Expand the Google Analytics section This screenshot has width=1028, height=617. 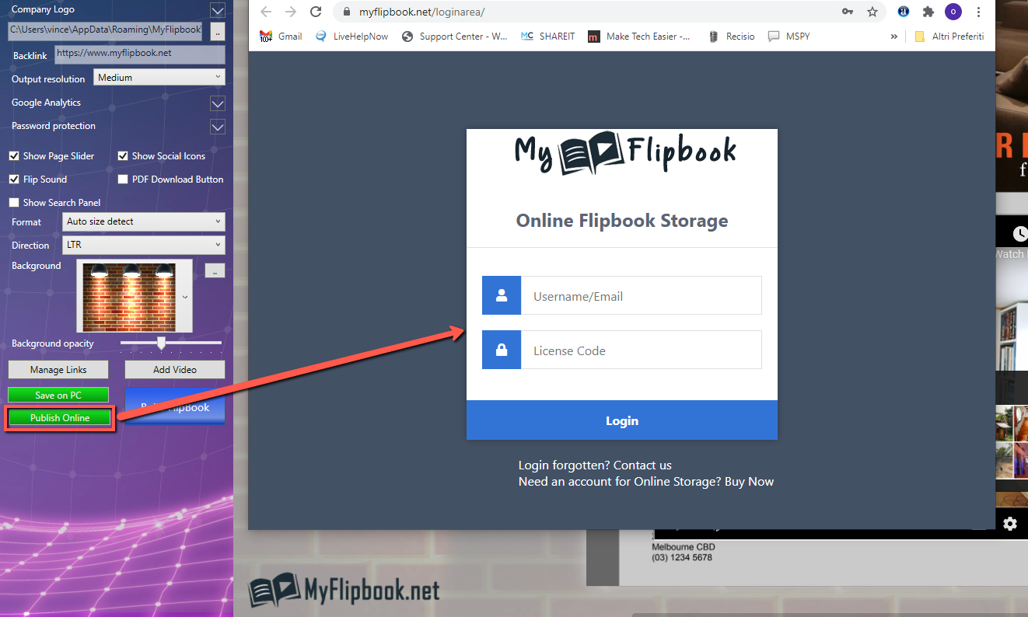(x=218, y=103)
